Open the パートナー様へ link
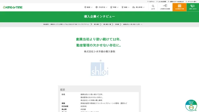This screenshot has height=112, width=199. click(x=192, y=2)
